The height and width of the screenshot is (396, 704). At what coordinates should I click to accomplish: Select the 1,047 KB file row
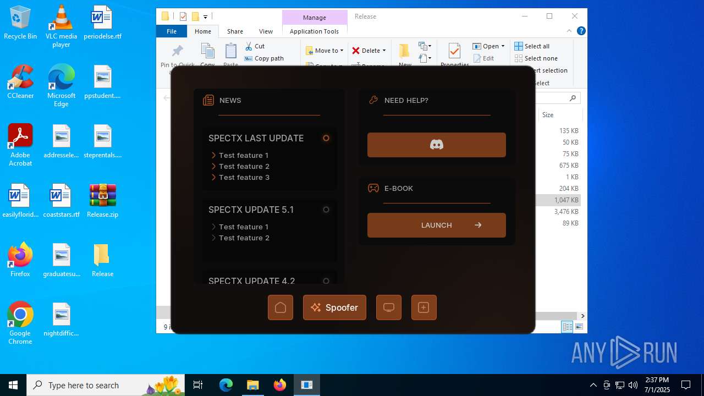559,200
